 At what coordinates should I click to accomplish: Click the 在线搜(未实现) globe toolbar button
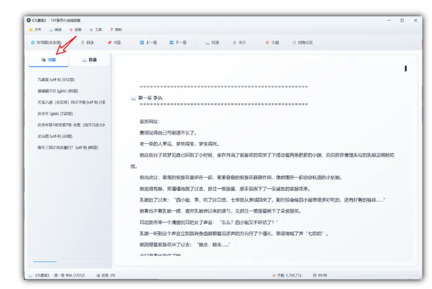point(46,43)
